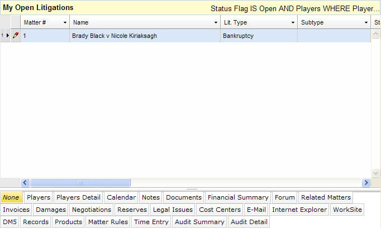Switch to the Invoices tab
This screenshot has height=228, width=381.
(16, 209)
